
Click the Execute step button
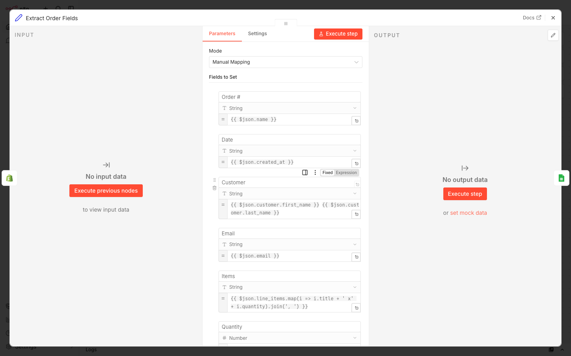pos(338,34)
